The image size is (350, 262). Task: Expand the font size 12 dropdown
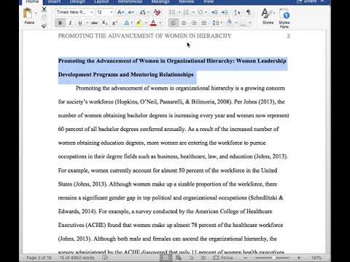[112, 12]
